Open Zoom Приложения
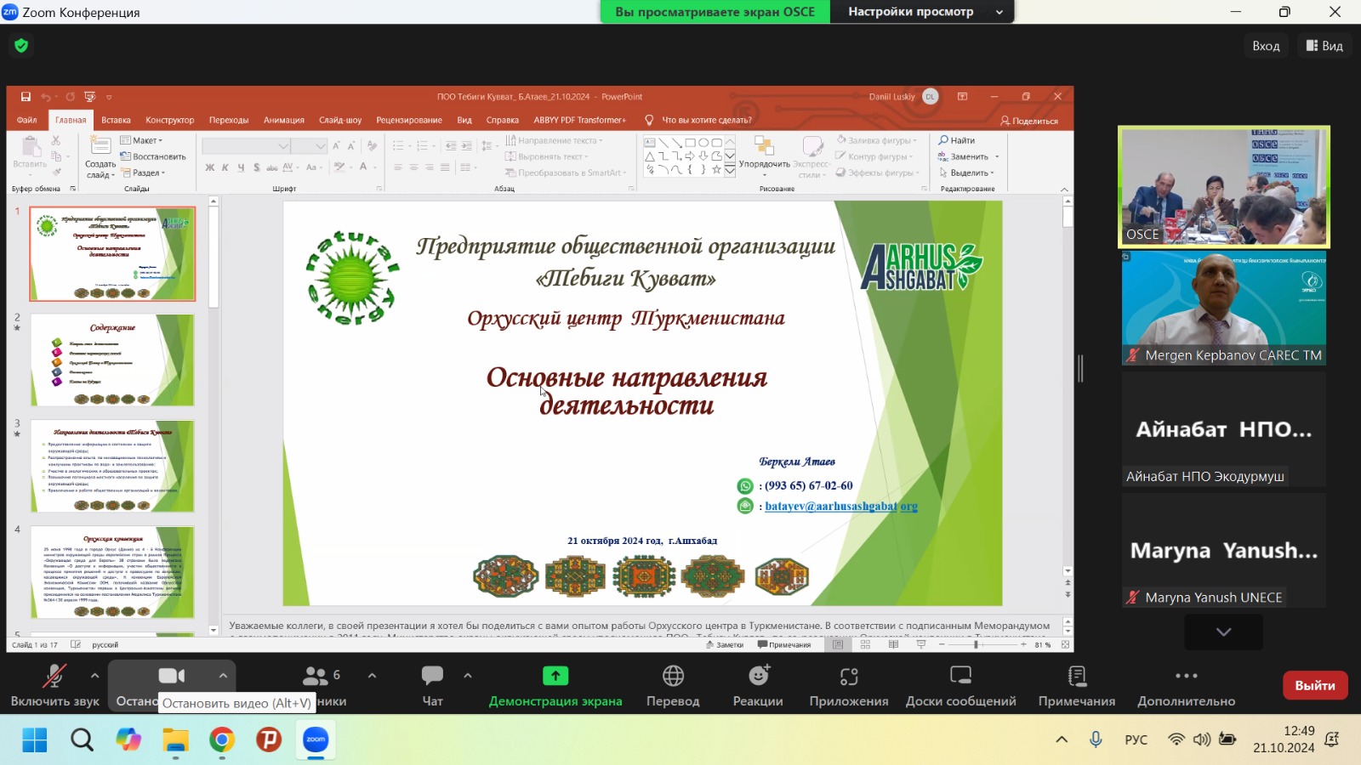 (x=849, y=685)
